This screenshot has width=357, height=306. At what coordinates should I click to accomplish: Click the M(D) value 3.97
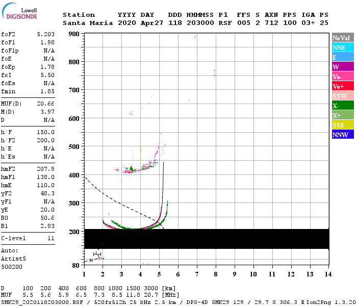tap(47, 112)
